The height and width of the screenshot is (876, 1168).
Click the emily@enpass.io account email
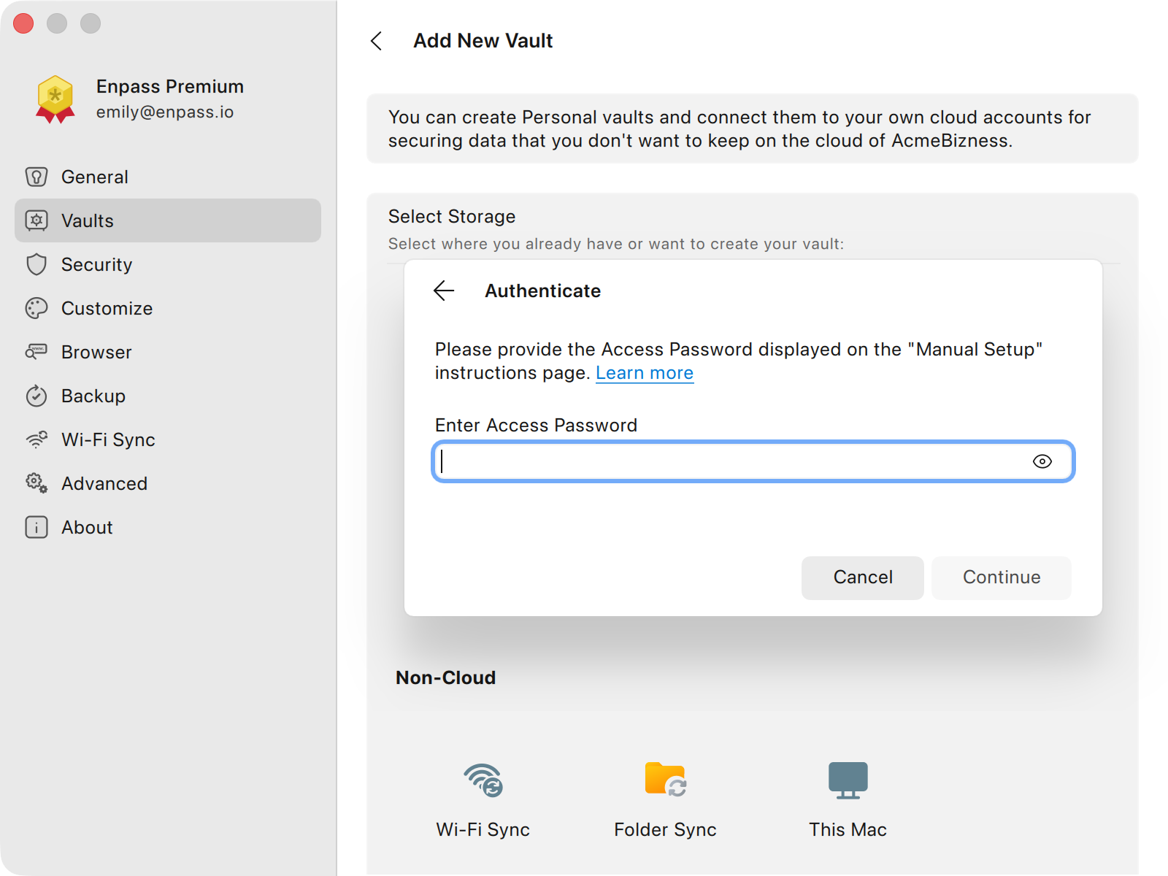165,112
